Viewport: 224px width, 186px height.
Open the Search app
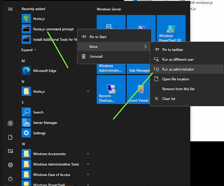(x=33, y=112)
